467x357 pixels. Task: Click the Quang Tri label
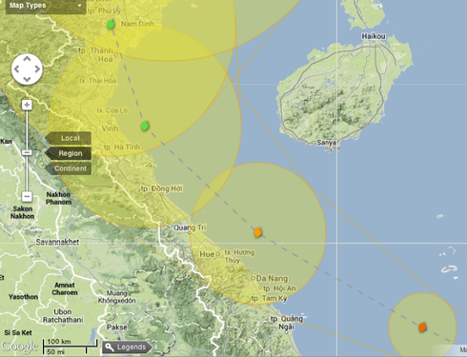click(190, 228)
